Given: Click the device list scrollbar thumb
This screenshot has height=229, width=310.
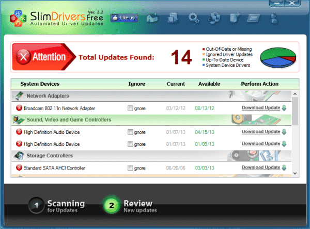Looking at the screenshot, I should click(295, 111).
